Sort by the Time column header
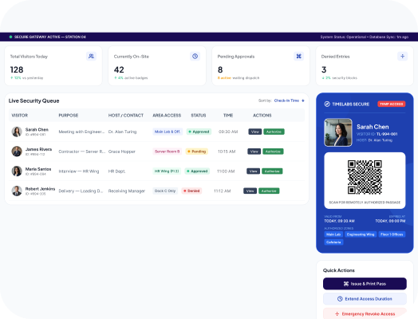This screenshot has width=418, height=319. (x=228, y=116)
